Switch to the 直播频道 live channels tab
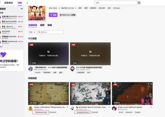This screenshot has height=117, width=165. [33, 25]
